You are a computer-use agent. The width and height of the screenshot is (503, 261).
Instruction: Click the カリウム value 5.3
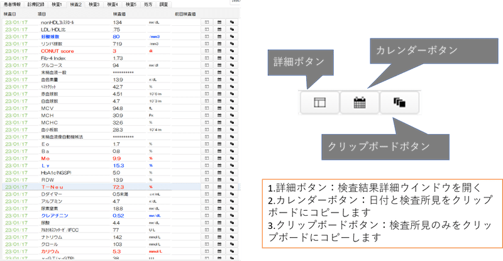pyautogui.click(x=117, y=252)
